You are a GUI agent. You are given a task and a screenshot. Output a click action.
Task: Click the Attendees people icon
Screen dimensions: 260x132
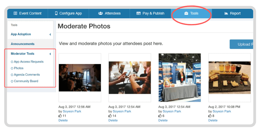[x=100, y=13]
